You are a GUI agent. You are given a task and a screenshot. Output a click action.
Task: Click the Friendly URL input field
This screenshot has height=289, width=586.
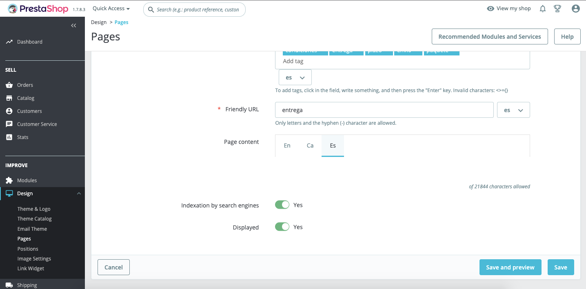point(384,110)
